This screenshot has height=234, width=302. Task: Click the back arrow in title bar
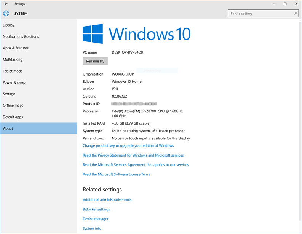coord(6,4)
